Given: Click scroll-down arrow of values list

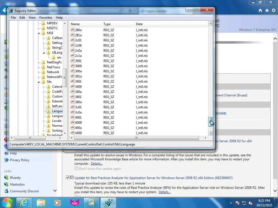Looking at the screenshot, I should (210, 133).
